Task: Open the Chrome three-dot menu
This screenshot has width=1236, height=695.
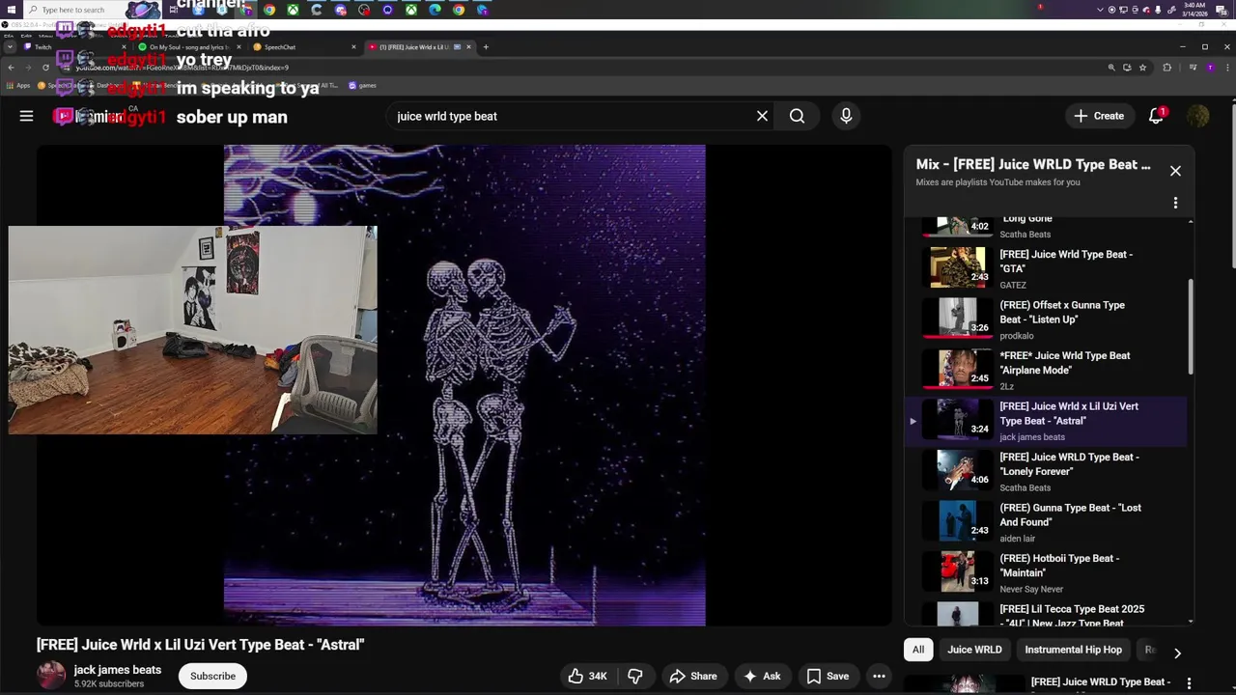Action: pos(1226,68)
